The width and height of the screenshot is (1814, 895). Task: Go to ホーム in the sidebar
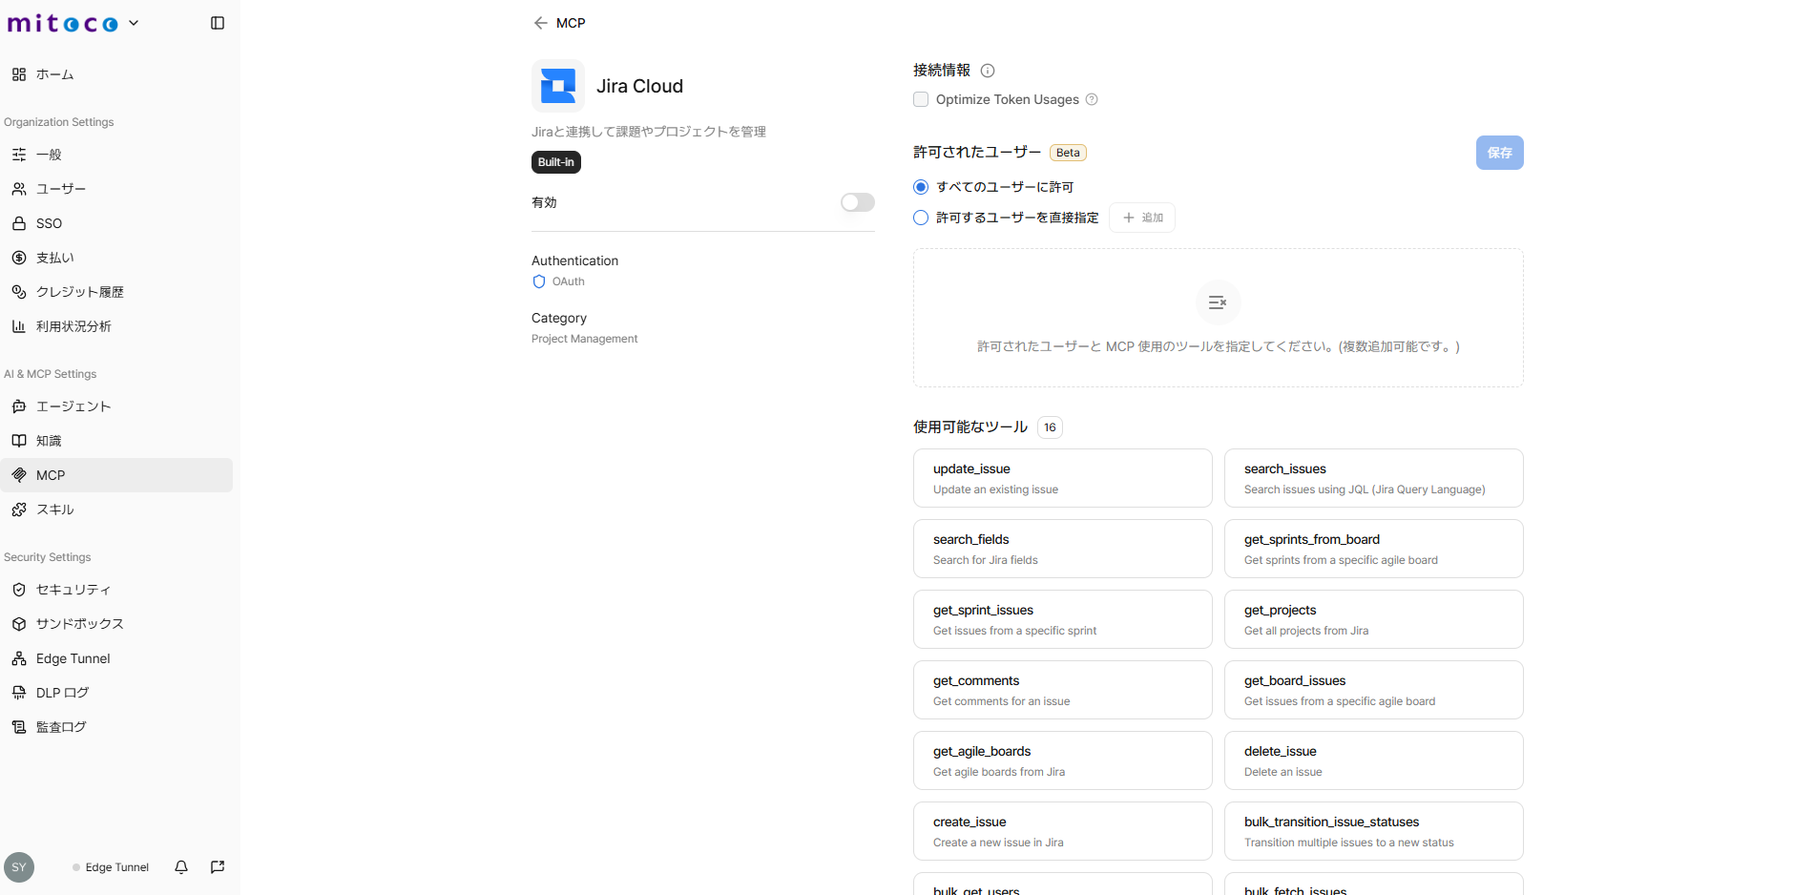click(x=116, y=74)
